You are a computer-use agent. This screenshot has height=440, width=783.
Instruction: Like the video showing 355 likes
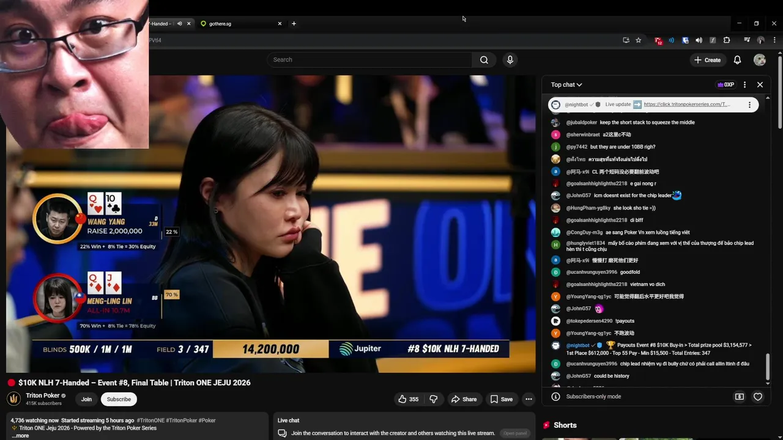tap(408, 399)
